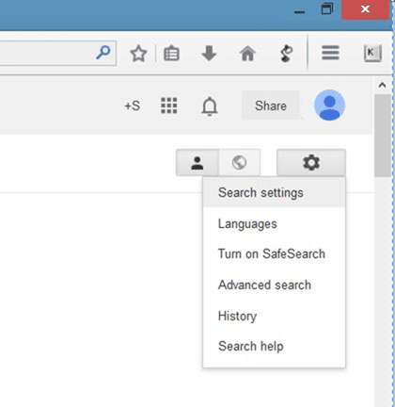Show private results with the person icon
This screenshot has height=407, width=395.
coord(197,163)
